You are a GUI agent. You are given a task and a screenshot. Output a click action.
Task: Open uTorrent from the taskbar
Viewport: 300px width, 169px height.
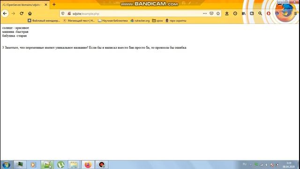[61, 165]
